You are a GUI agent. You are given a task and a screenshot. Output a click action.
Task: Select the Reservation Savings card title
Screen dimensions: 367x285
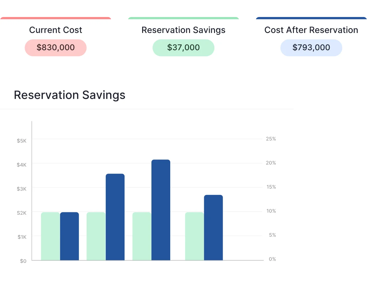(183, 30)
